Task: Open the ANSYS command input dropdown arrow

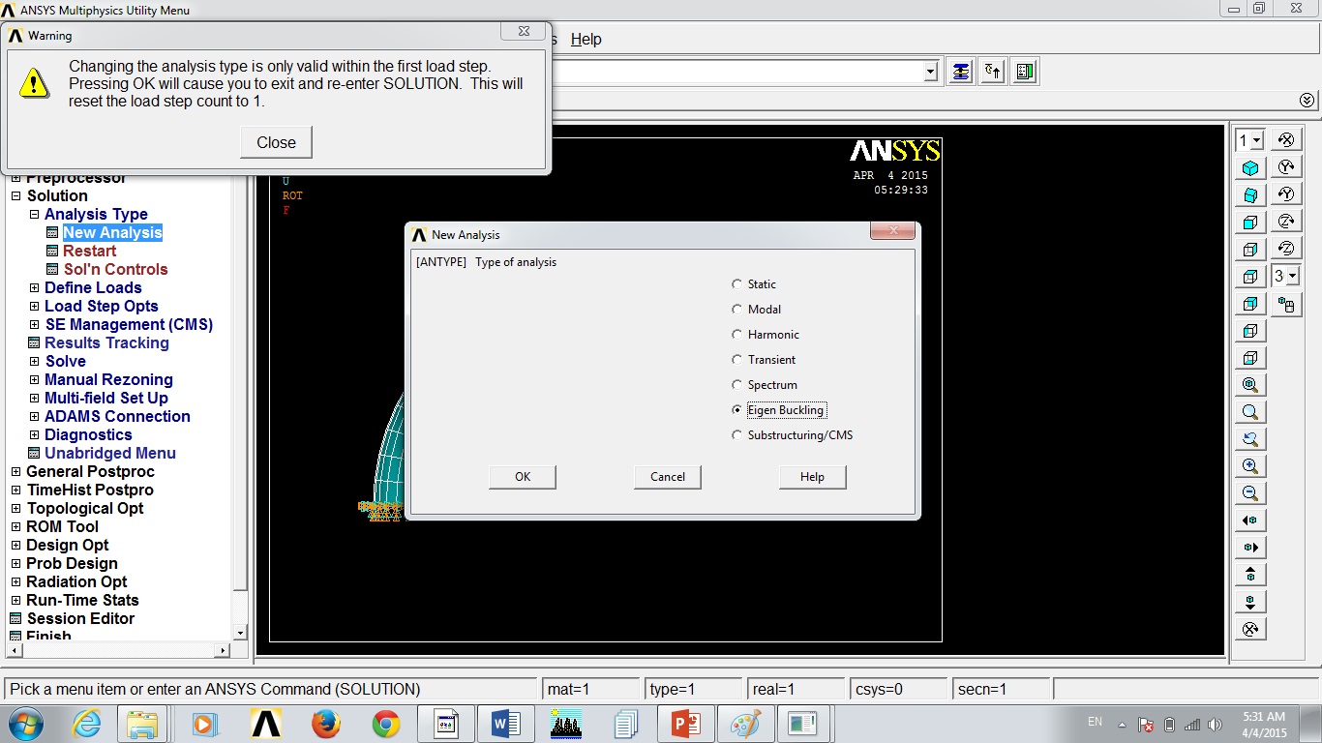Action: 931,72
